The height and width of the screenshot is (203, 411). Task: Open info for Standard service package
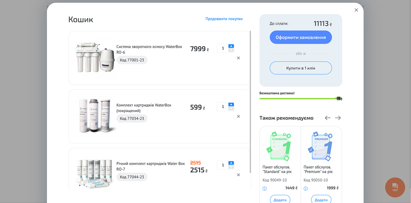(x=265, y=188)
